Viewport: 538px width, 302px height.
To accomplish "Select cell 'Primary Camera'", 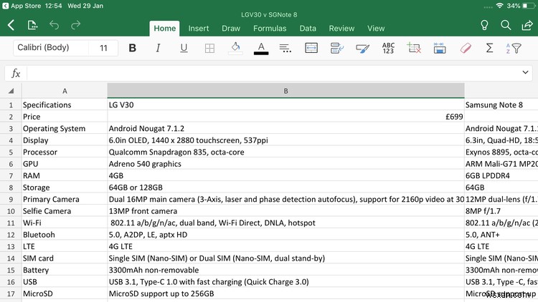I will (65, 199).
